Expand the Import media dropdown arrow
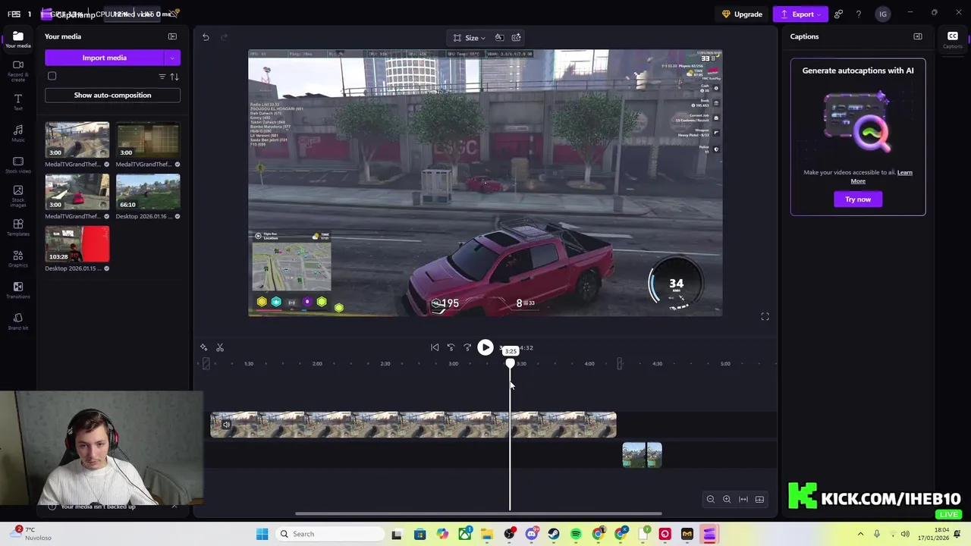 (x=172, y=58)
